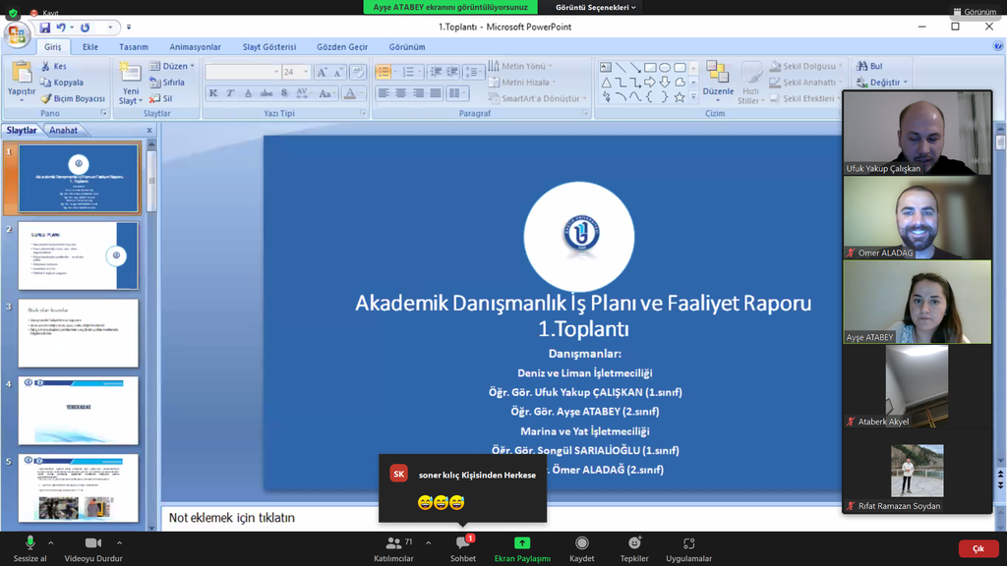Open the Düzen layout dropdown
Viewport: 1007px width, 566px height.
pyautogui.click(x=172, y=66)
